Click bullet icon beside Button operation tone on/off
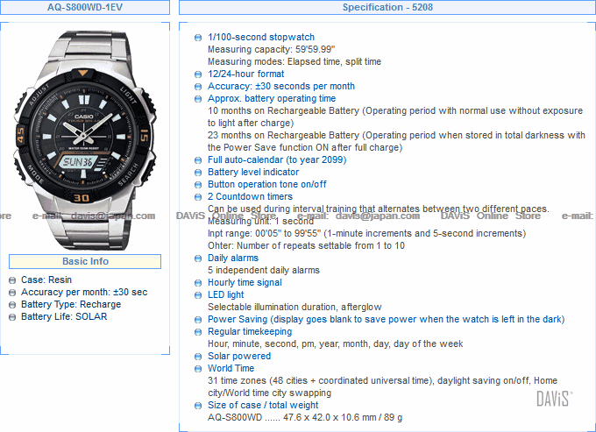 pyautogui.click(x=198, y=185)
